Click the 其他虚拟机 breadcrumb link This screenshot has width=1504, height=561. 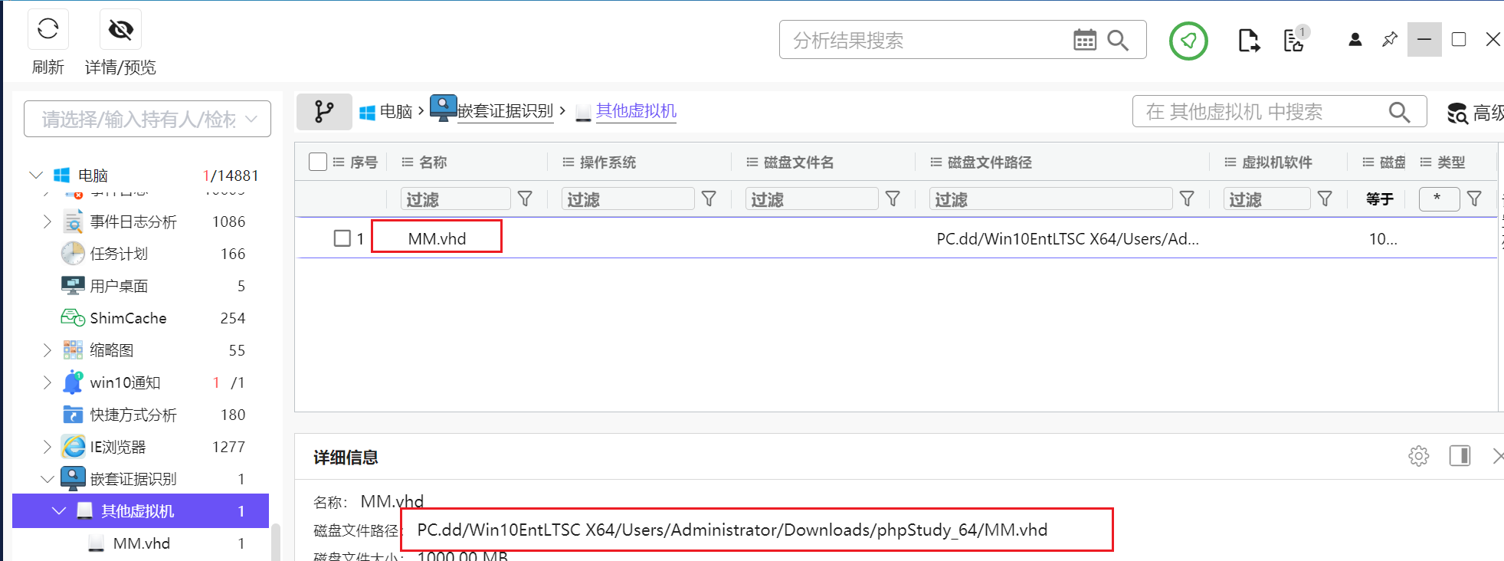pos(636,111)
